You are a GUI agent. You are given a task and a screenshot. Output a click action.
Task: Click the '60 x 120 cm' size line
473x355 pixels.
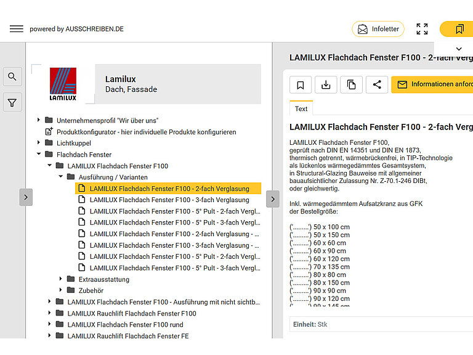pos(320,259)
